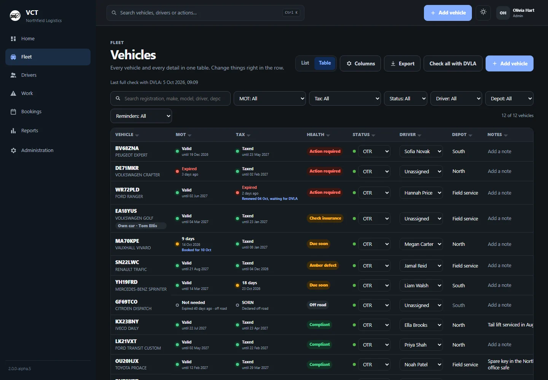Sort by the DRIVER column header
This screenshot has width=548, height=380.
point(410,135)
